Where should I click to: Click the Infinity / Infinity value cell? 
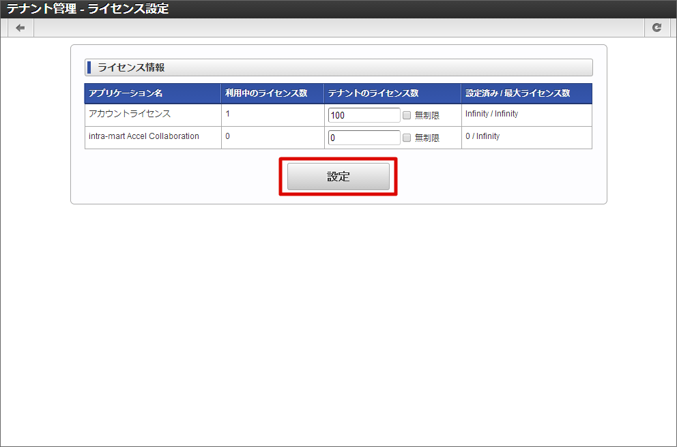click(x=491, y=114)
